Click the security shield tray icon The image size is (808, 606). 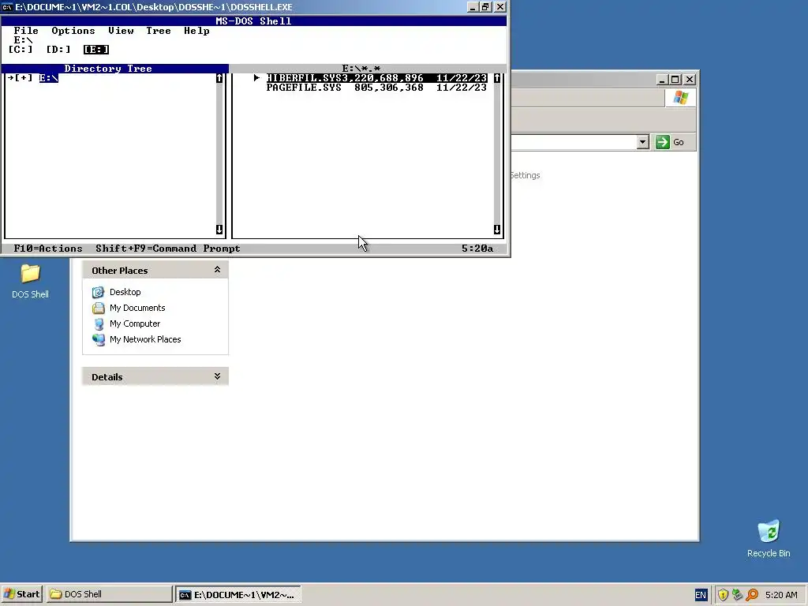point(723,595)
